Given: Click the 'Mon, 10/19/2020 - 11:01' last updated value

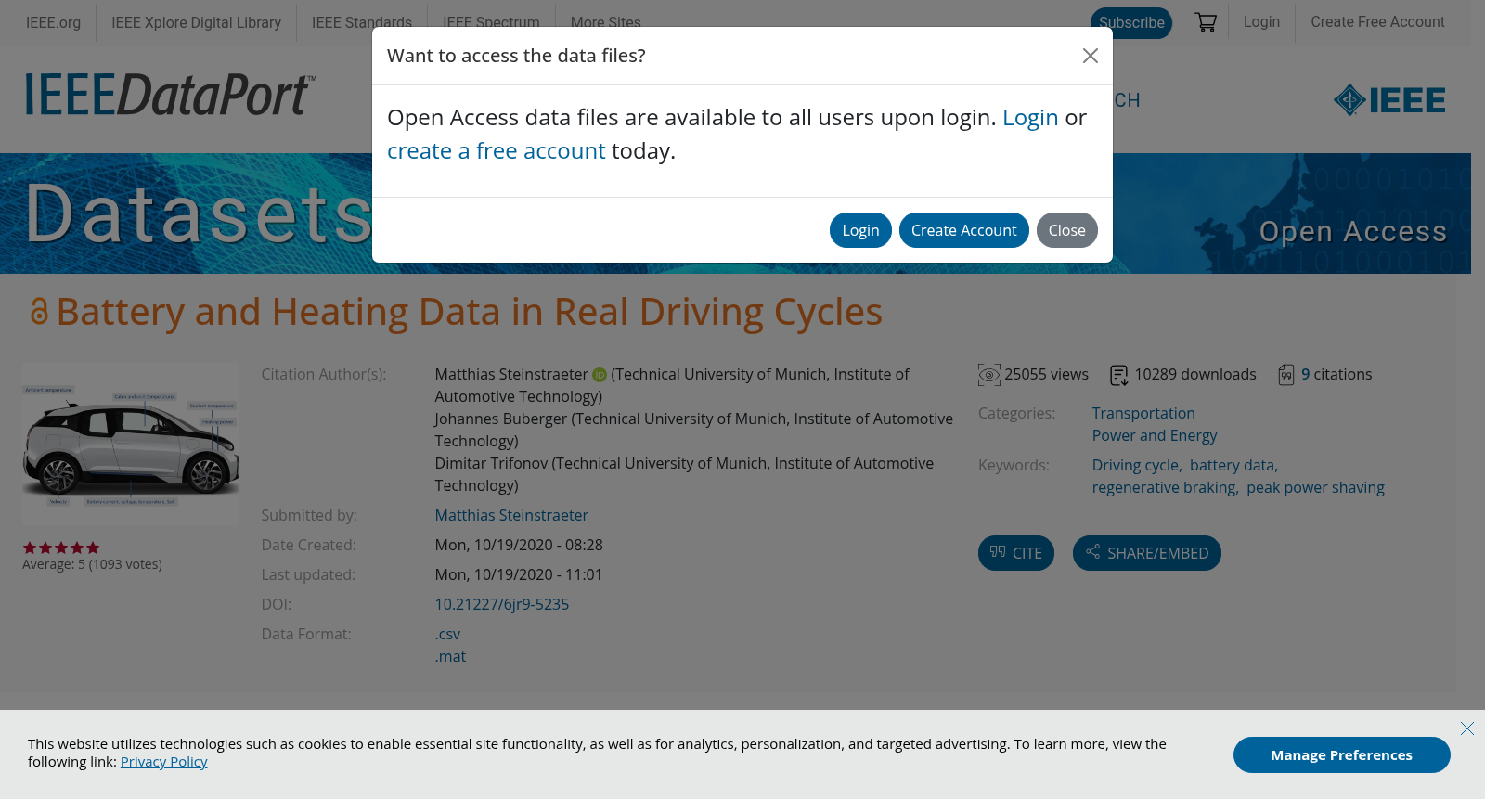Looking at the screenshot, I should 519,574.
